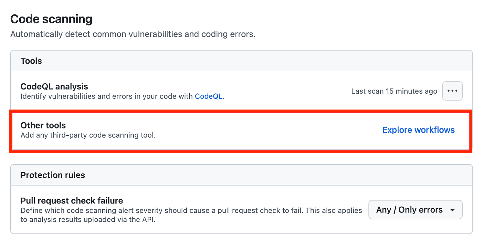The width and height of the screenshot is (482, 240).
Task: Click the Other tools row
Action: tap(43, 125)
